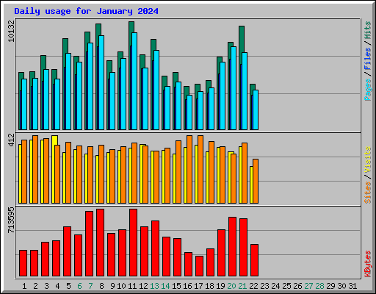Click the red KBytes bar for day 8

[100, 243]
